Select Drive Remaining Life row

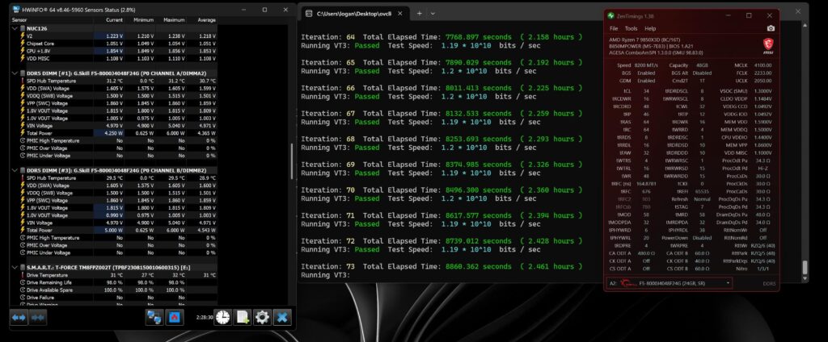coord(113,282)
